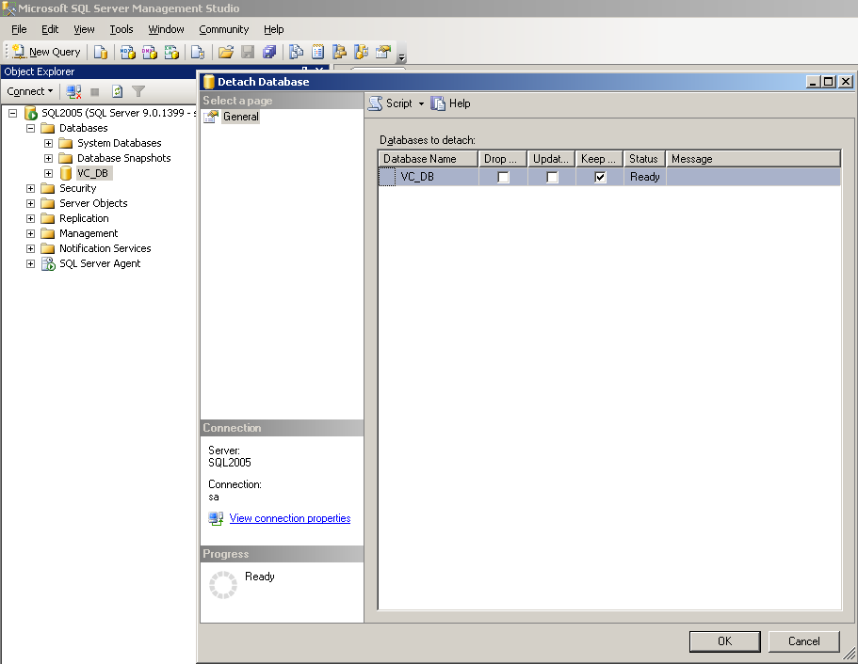Click the Filter funnel icon in Object Explorer
This screenshot has width=858, height=664.
138,91
